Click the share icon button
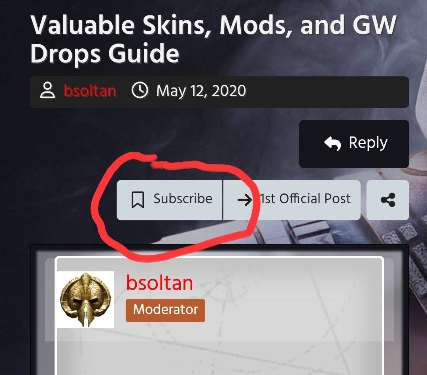 point(388,200)
